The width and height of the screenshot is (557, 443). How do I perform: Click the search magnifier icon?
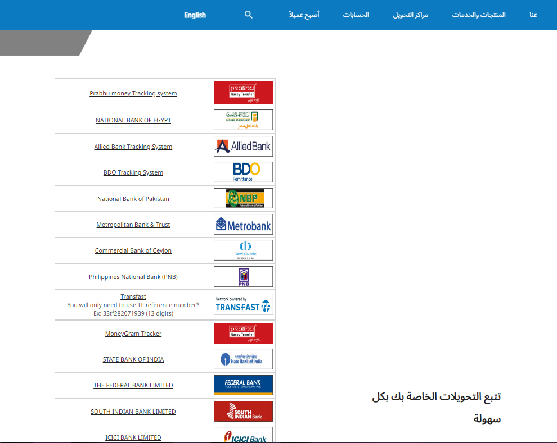coord(249,15)
